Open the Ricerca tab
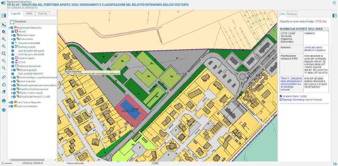The height and width of the screenshot is (166, 338). tap(292, 14)
